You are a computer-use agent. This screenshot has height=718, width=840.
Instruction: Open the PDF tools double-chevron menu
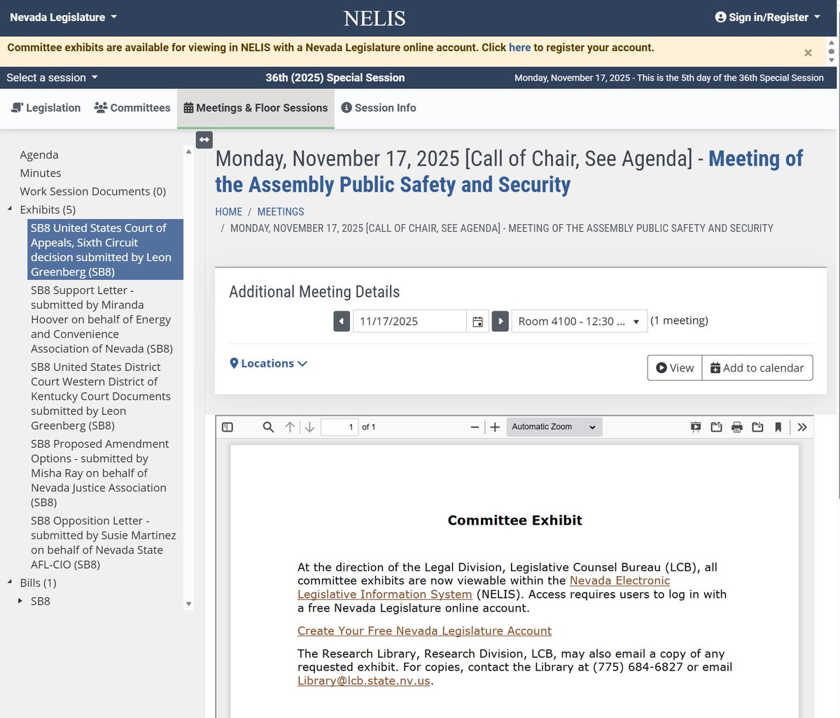point(802,427)
